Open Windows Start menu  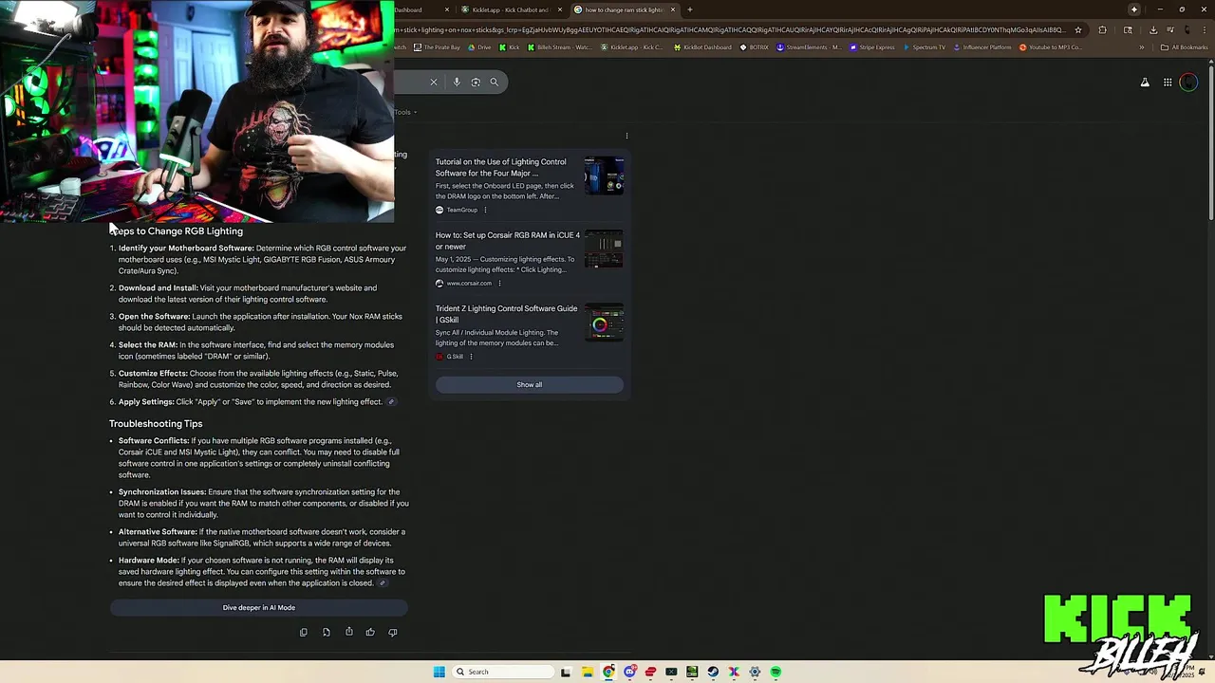click(x=439, y=672)
